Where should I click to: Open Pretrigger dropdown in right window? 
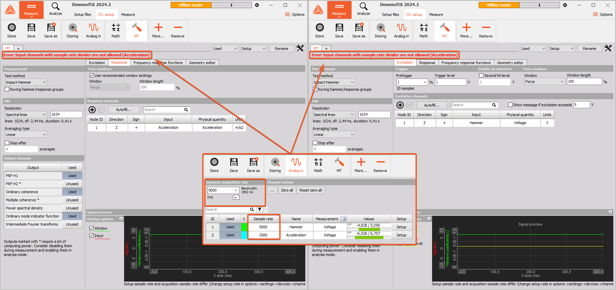(x=412, y=82)
